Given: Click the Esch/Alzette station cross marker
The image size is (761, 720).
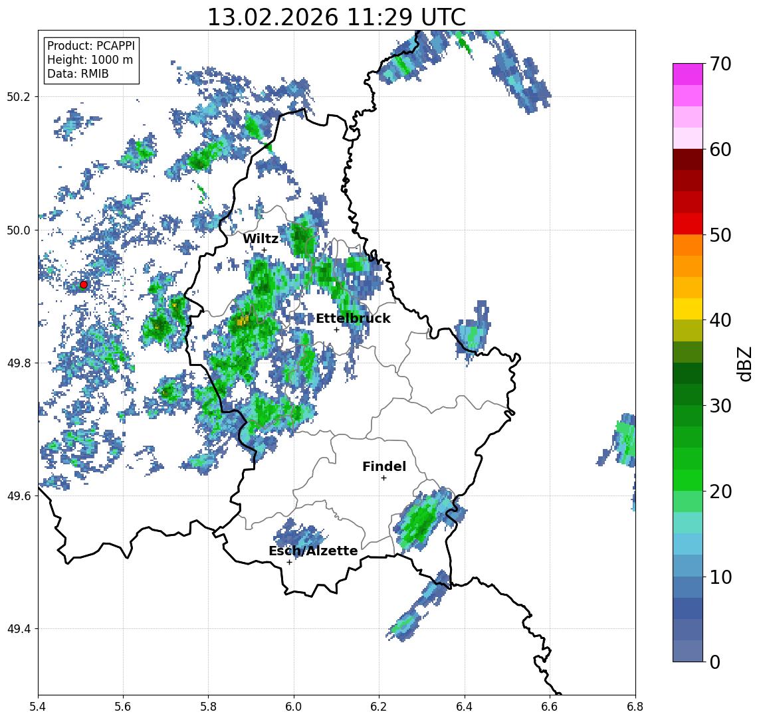Looking at the screenshot, I should (x=289, y=563).
